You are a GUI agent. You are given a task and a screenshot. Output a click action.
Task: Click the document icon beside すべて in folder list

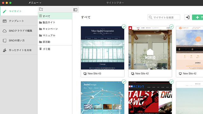[41, 16]
